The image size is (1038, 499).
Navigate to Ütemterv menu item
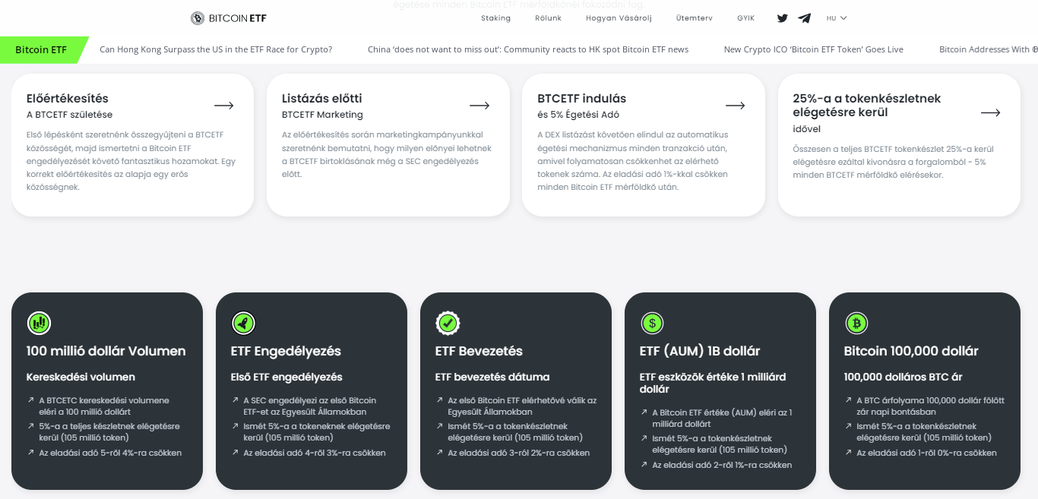[695, 18]
